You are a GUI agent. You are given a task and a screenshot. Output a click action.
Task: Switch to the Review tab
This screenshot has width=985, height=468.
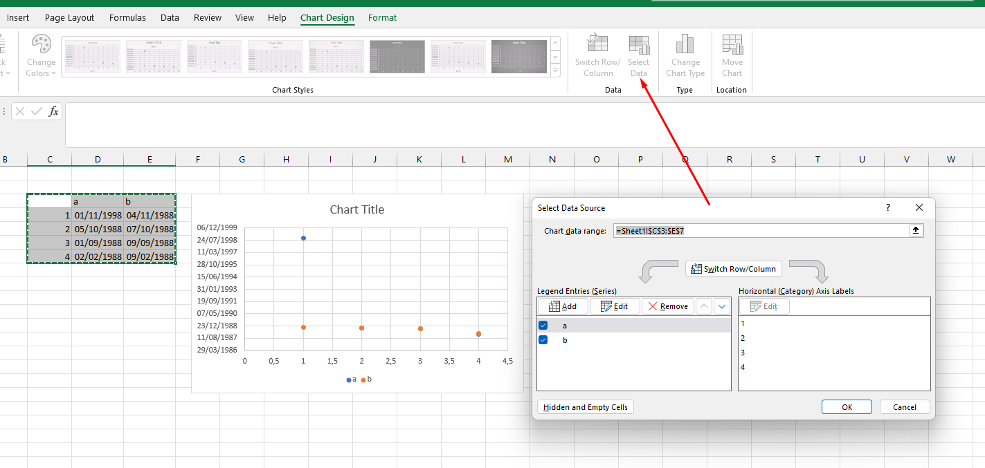208,18
